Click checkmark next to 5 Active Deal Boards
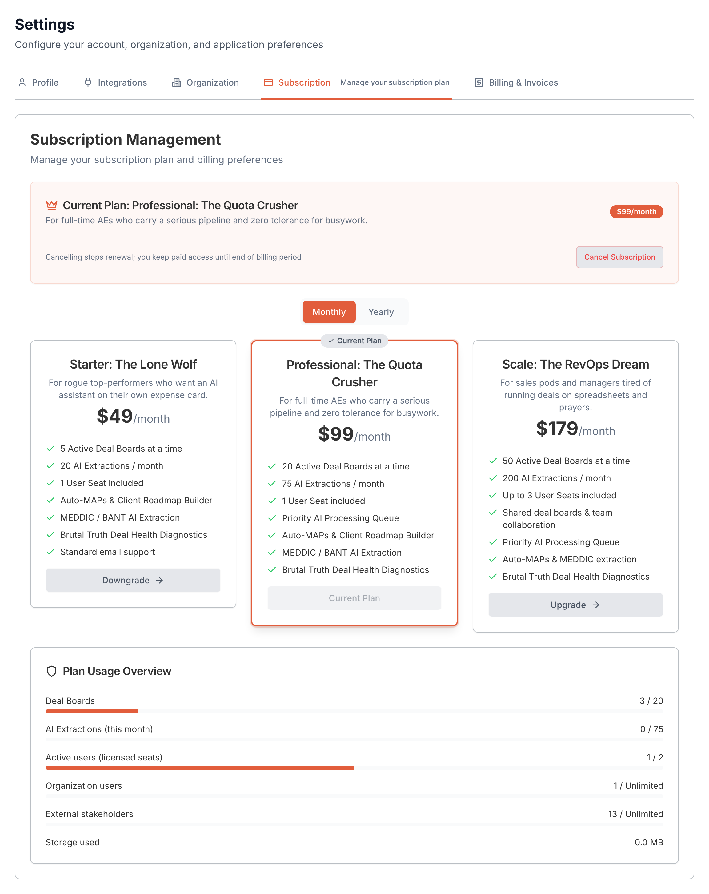The width and height of the screenshot is (709, 894). (x=50, y=449)
